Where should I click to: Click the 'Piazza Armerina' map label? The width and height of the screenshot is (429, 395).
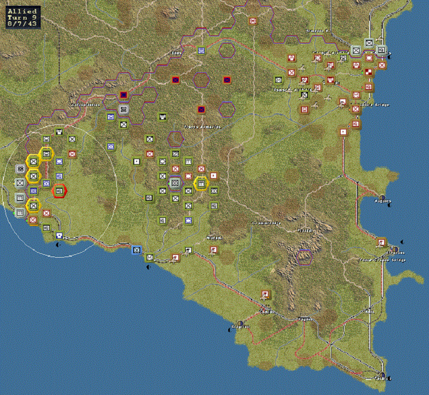pos(202,127)
